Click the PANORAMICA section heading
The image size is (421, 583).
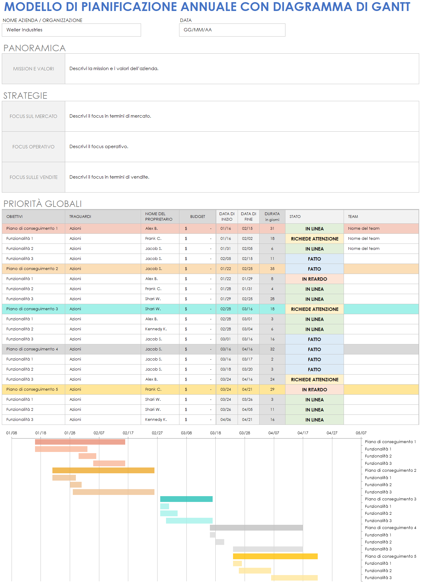click(34, 48)
